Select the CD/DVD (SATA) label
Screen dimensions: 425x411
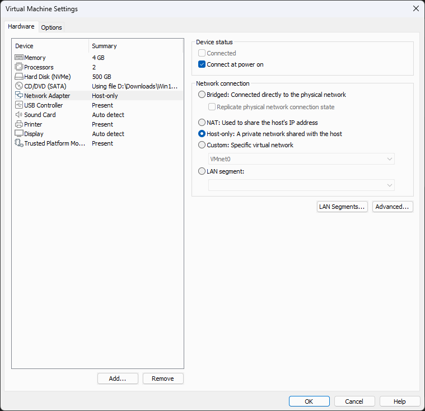tap(45, 86)
